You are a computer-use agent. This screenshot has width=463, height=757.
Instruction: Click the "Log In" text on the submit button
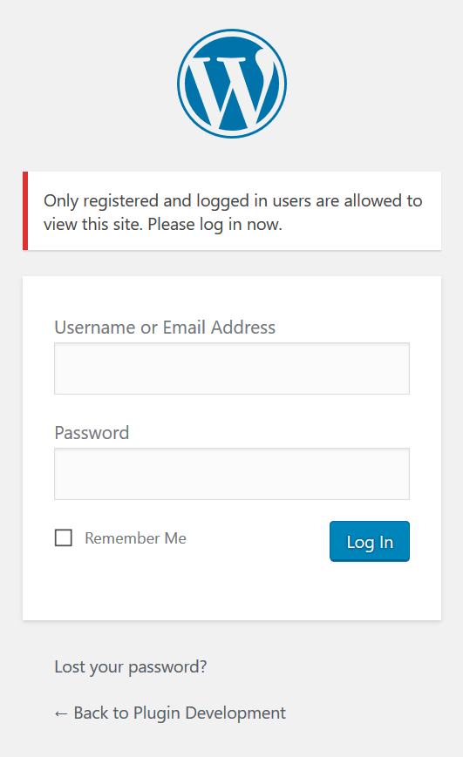tap(370, 543)
